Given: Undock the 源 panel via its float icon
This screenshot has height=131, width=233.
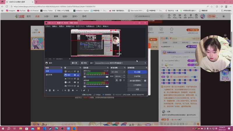Looking at the screenshot, I should coord(80,68).
